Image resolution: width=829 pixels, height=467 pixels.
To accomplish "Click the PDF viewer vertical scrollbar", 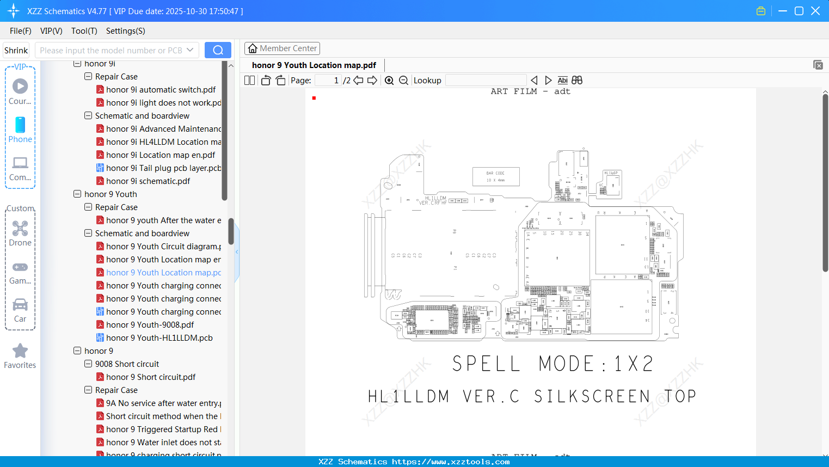I will pyautogui.click(x=825, y=182).
